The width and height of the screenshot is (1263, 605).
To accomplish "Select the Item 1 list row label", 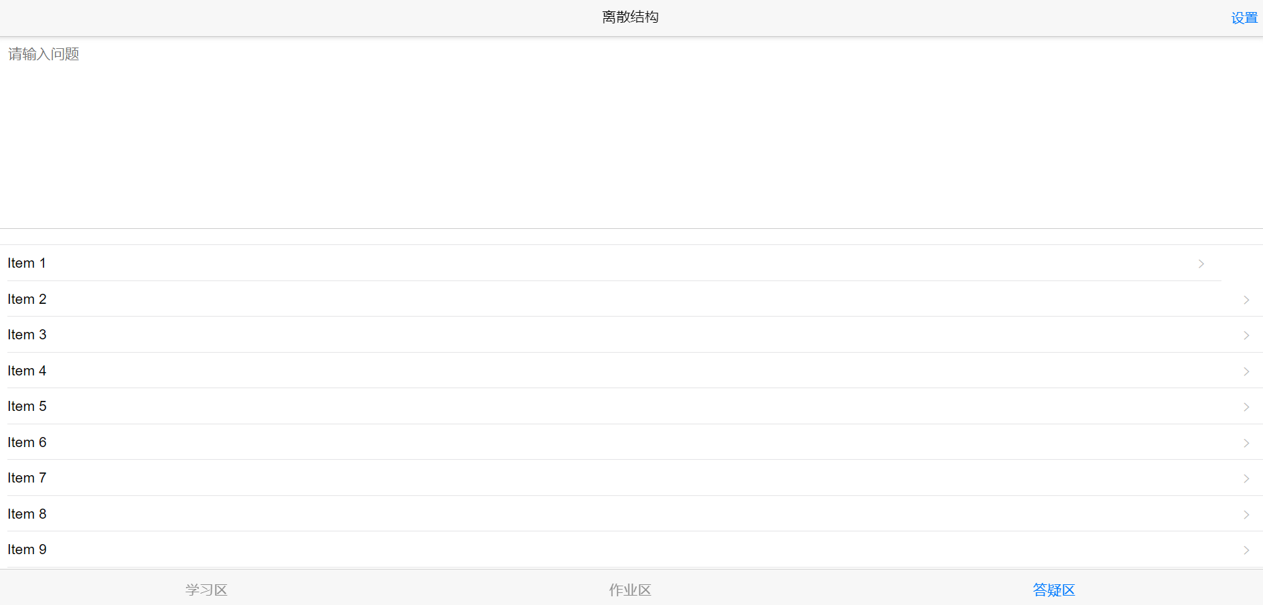I will [27, 263].
